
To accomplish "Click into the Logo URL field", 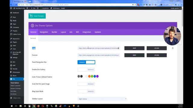I will pyautogui.click(x=99, y=48).
